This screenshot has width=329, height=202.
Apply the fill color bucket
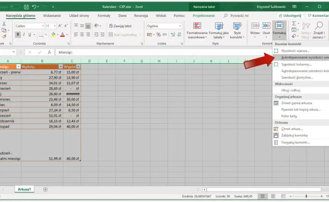click(x=53, y=34)
